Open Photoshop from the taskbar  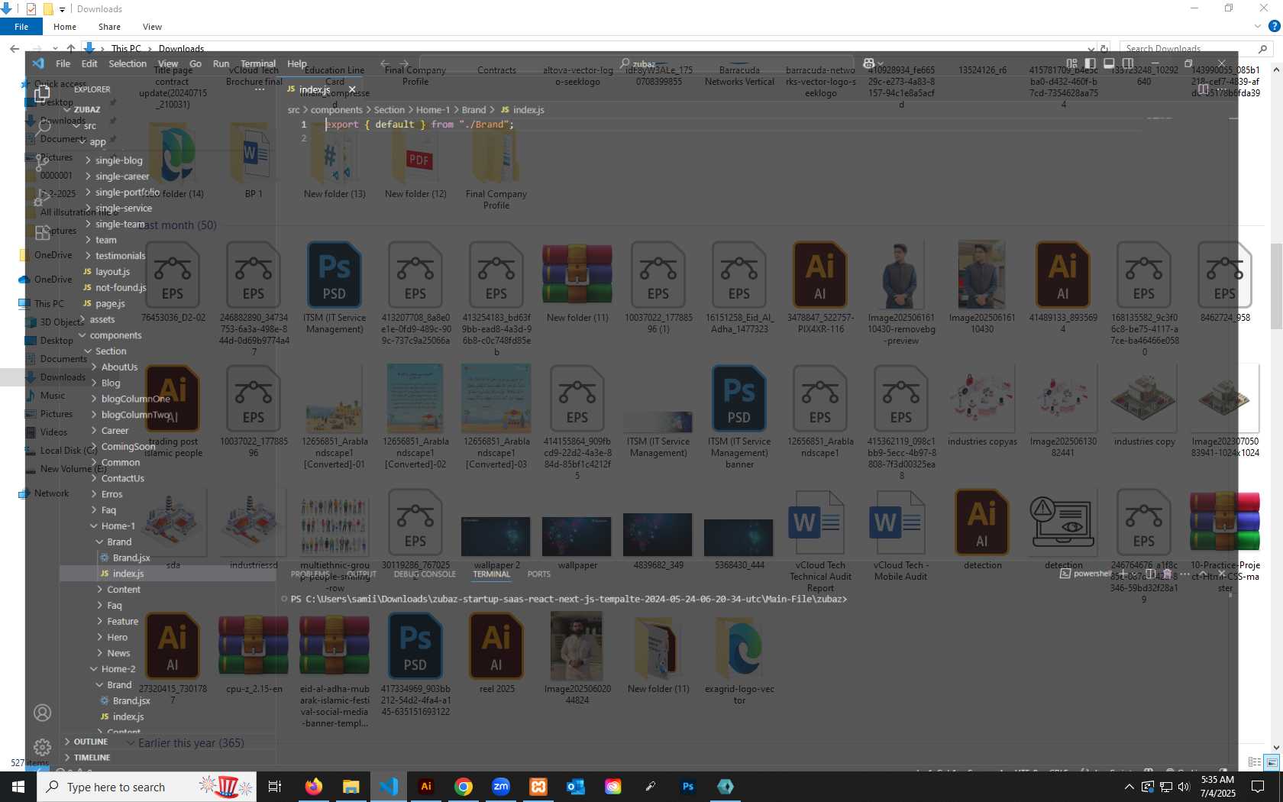point(688,787)
